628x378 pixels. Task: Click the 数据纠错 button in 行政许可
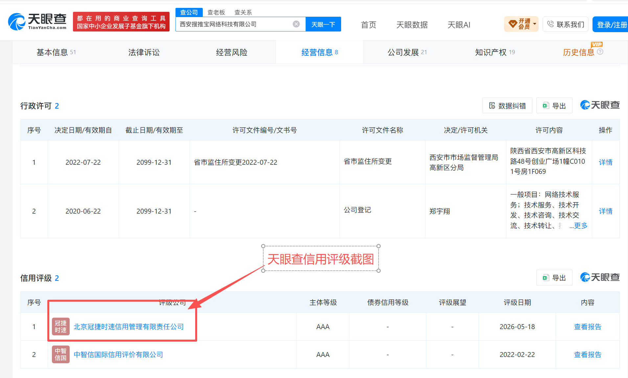[507, 106]
